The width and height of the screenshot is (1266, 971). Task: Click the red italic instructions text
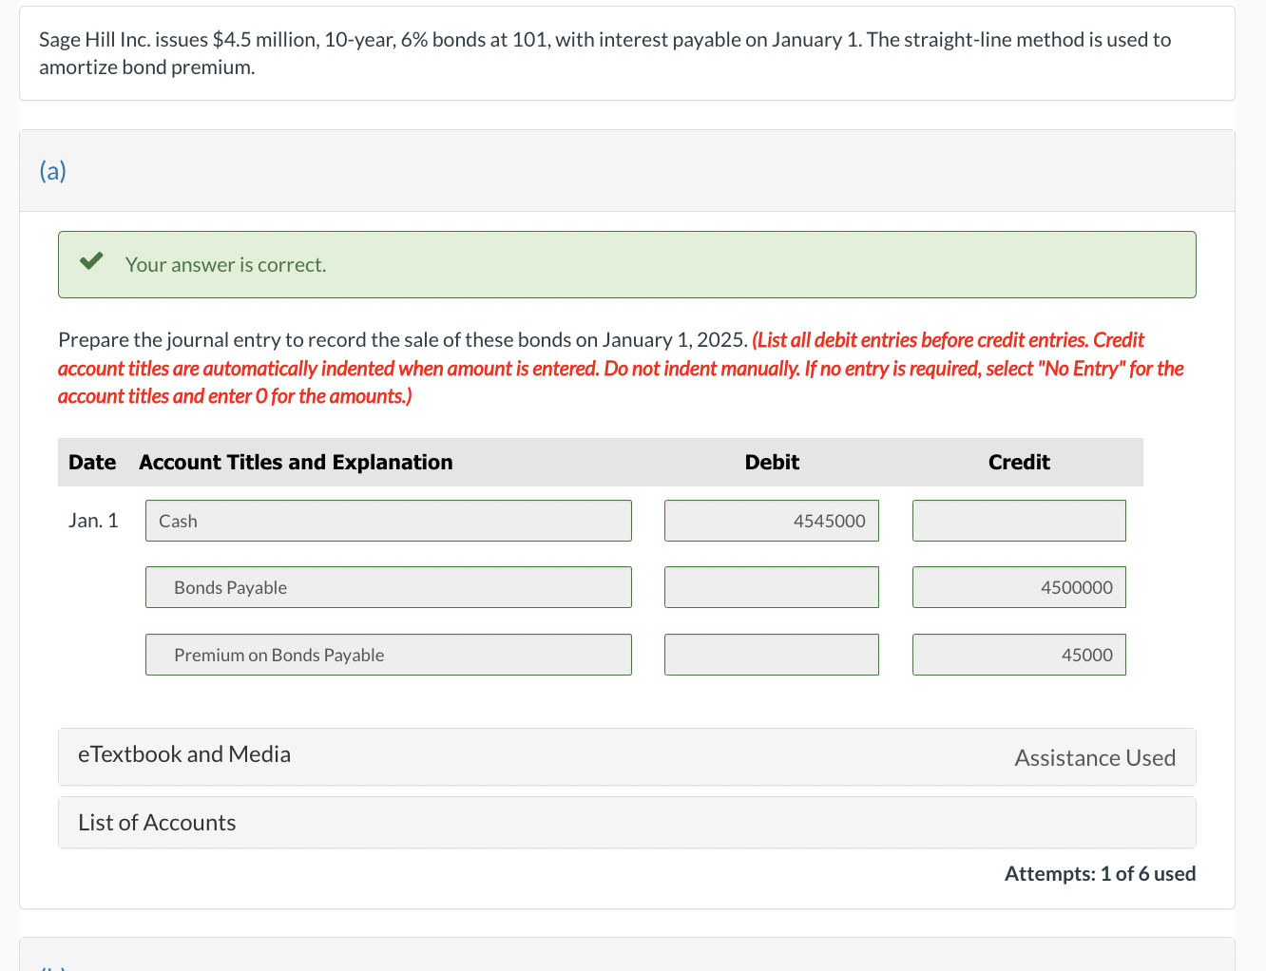tap(621, 368)
